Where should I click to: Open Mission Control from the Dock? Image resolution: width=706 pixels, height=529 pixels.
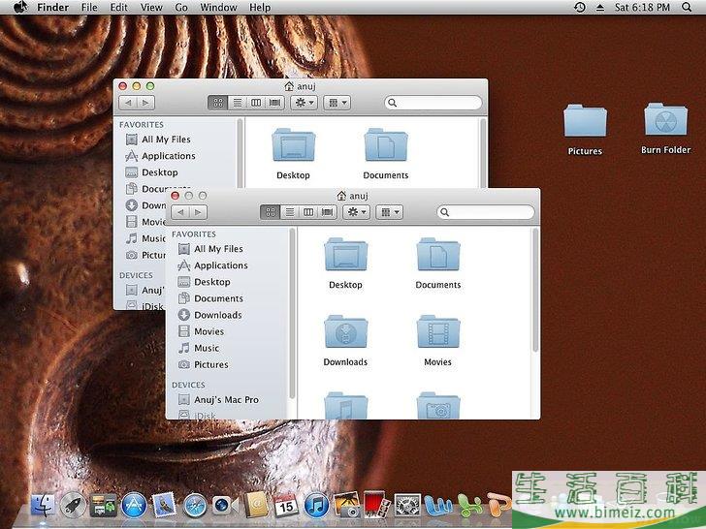103,505
